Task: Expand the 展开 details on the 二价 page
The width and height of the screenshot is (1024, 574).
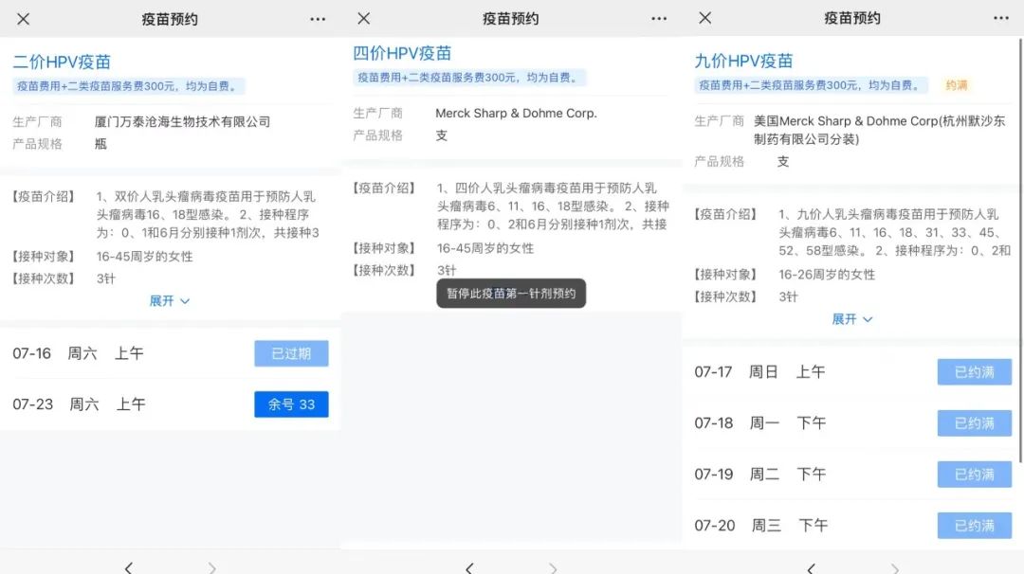Action: 171,301
